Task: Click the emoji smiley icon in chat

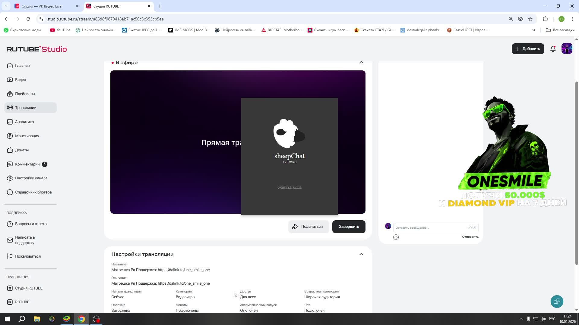Action: click(396, 237)
